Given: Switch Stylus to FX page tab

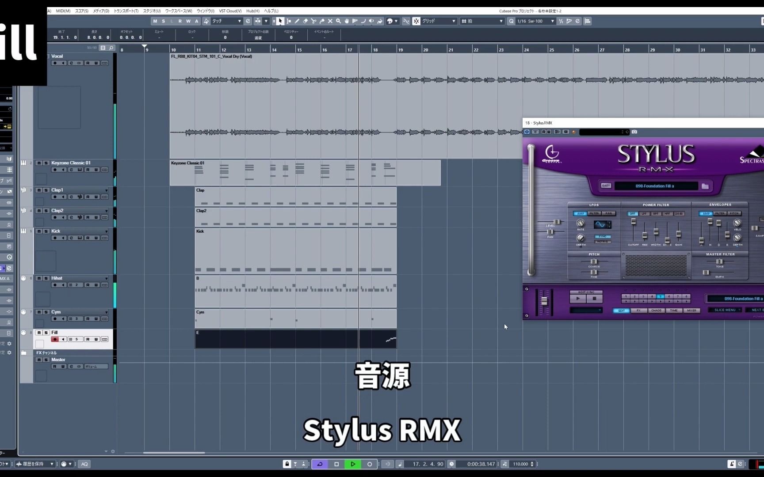Looking at the screenshot, I should 639,310.
